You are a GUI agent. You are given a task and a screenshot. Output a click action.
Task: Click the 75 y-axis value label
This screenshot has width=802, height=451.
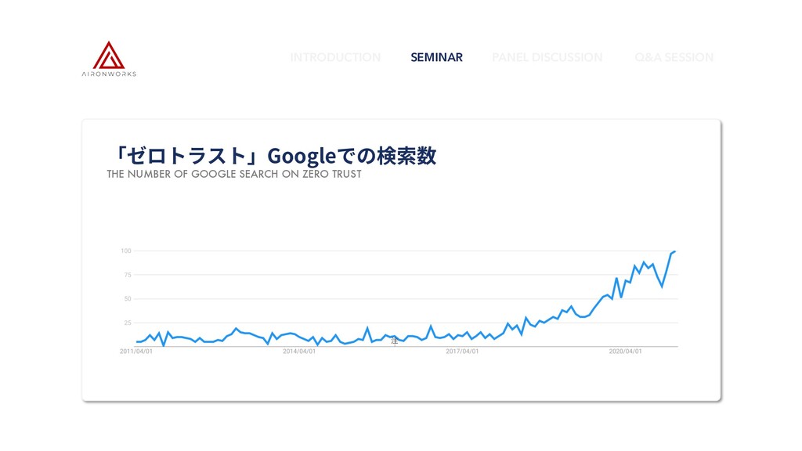point(128,275)
